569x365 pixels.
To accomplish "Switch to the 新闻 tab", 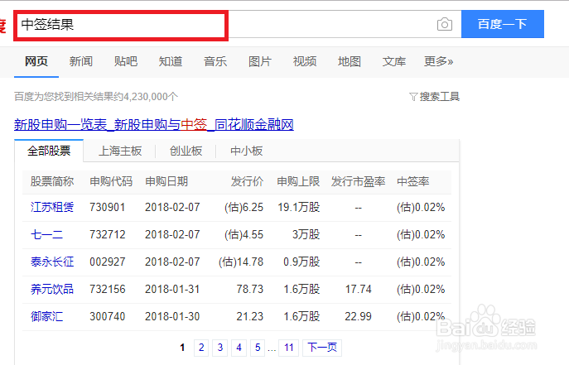I will click(x=81, y=61).
